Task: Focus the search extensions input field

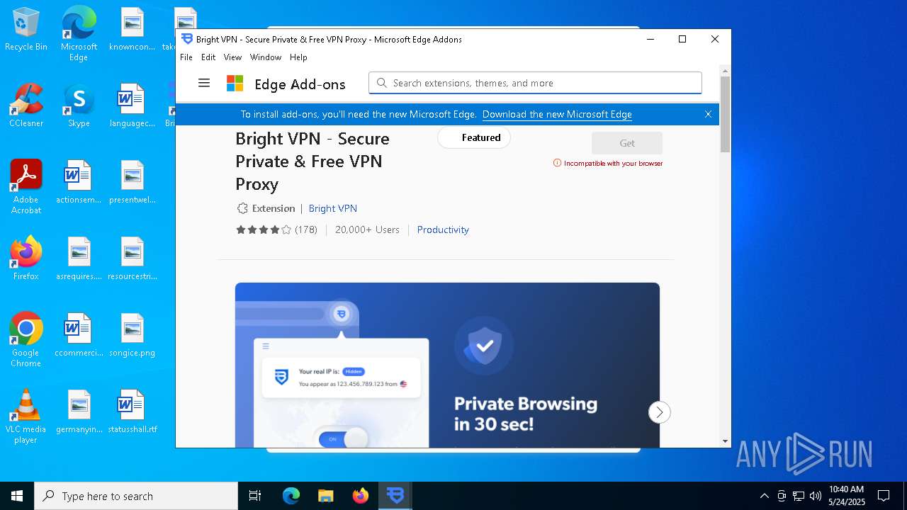Action: (535, 83)
